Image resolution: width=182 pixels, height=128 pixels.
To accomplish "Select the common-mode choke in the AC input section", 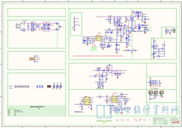I will coord(37,27).
